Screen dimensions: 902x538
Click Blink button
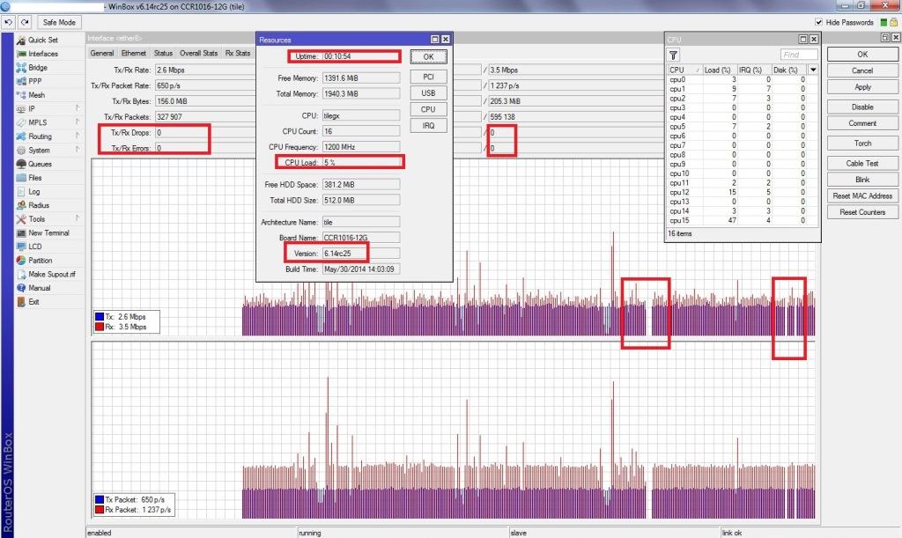(862, 180)
